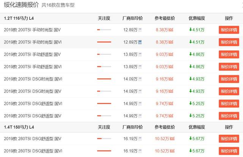Click 报价详情 for 200TSI 手动舒适型 国VI
Viewport: 243px width, 157px height.
coord(229,67)
